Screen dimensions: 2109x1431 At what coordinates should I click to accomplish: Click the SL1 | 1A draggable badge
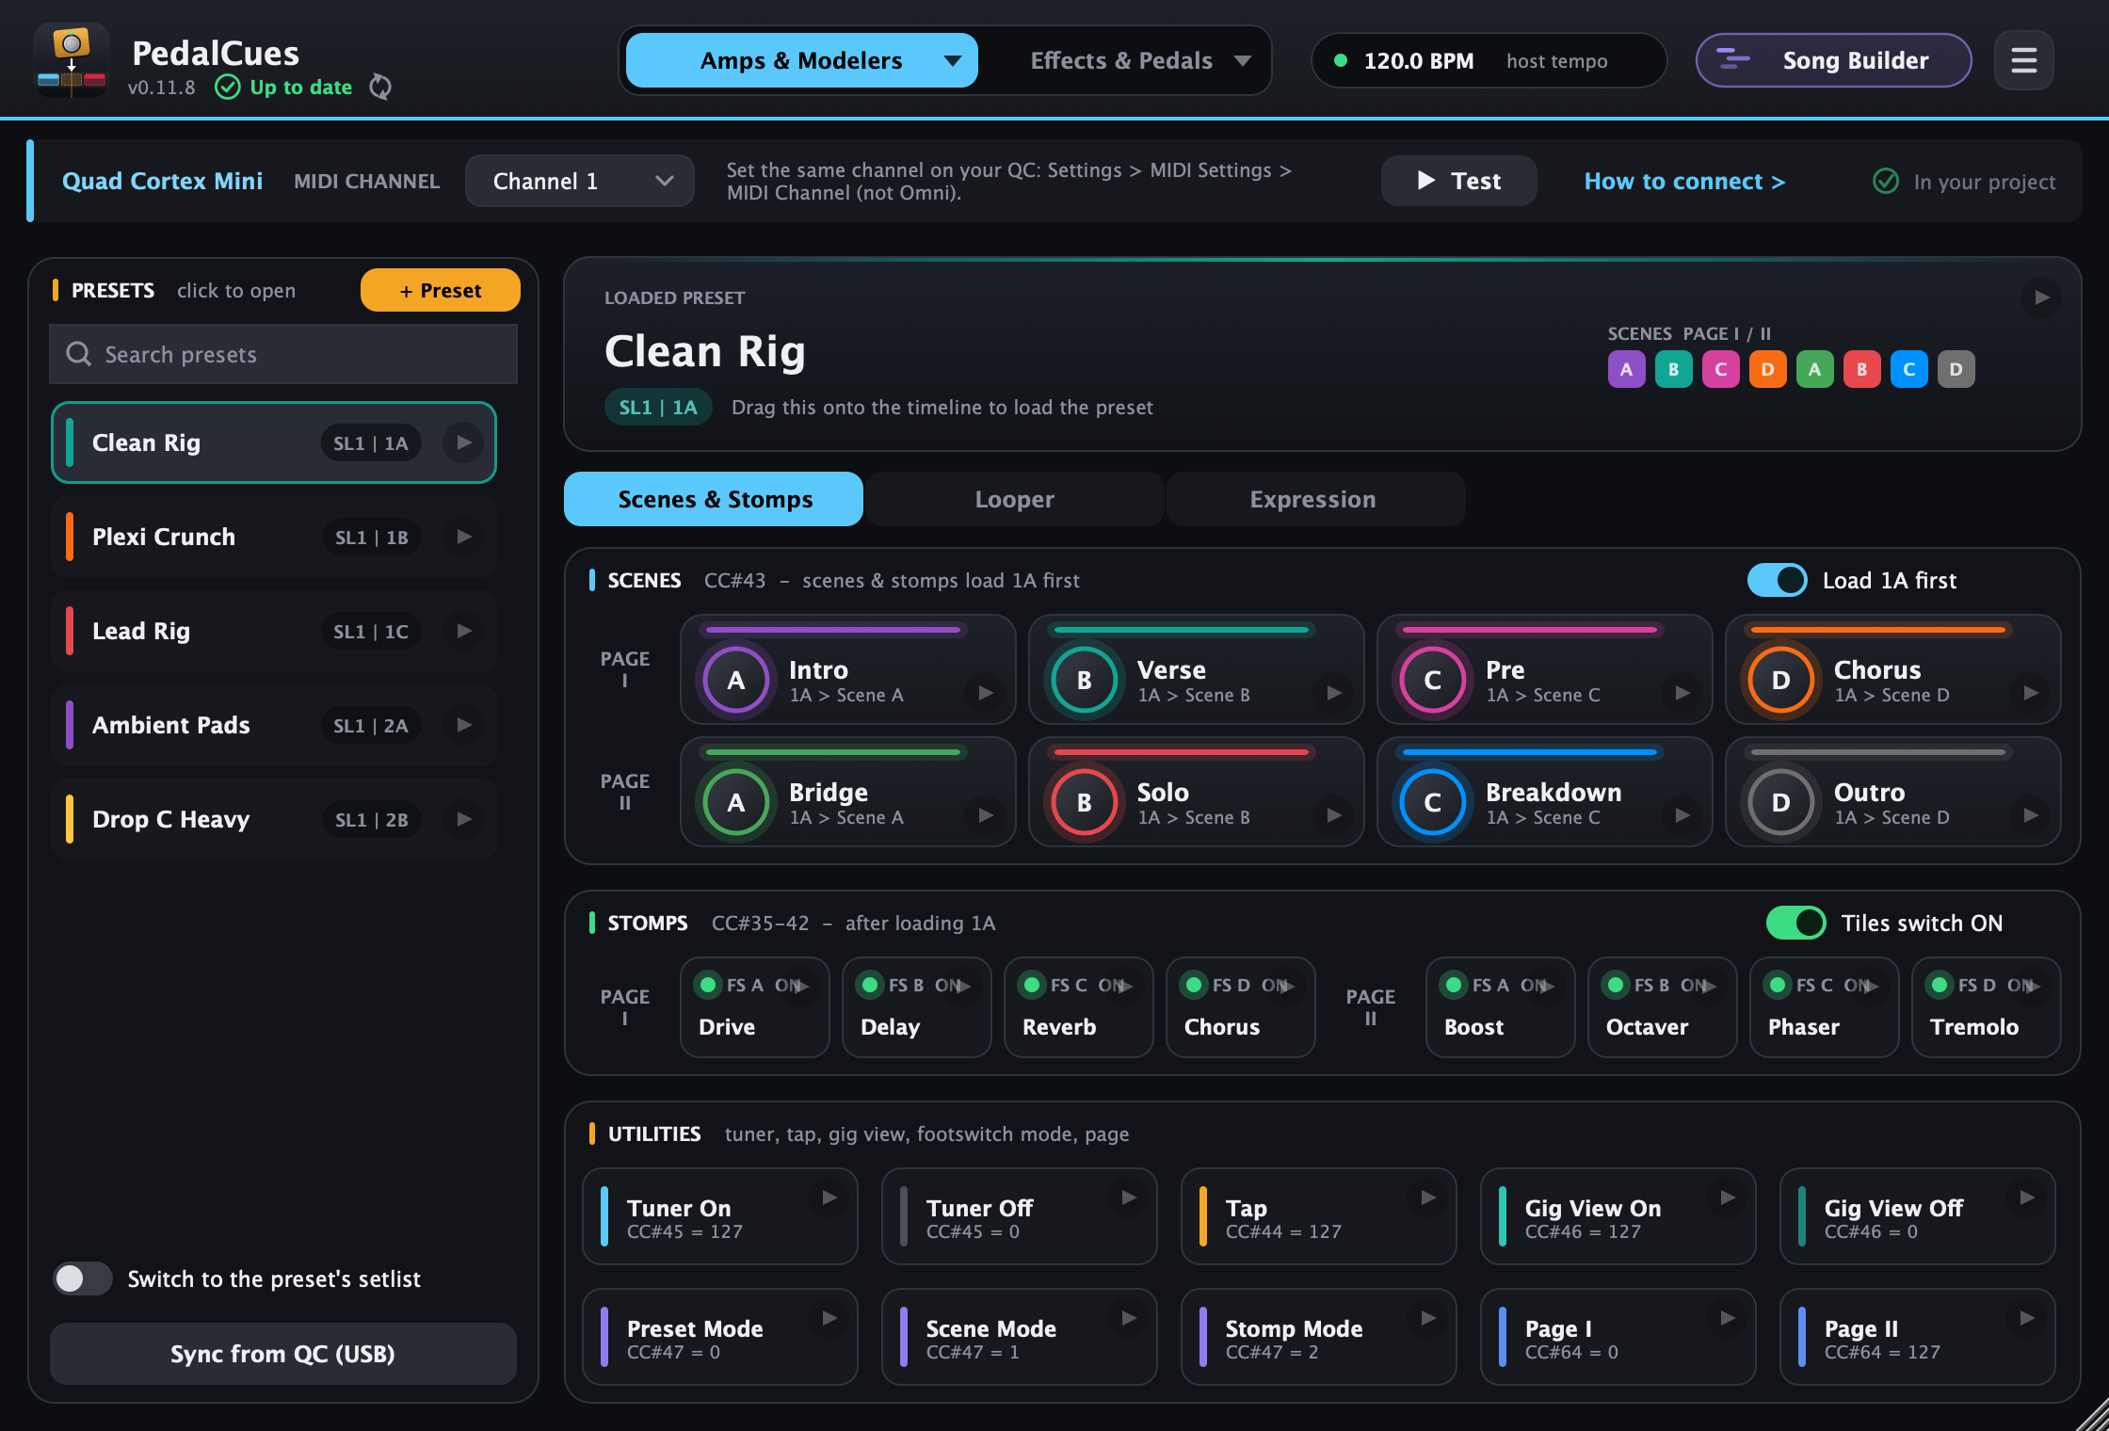tap(657, 407)
